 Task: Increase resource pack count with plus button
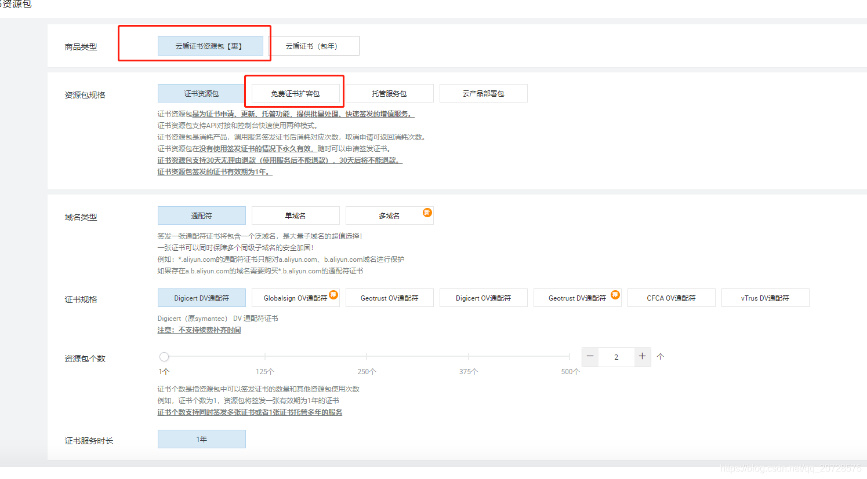pos(642,357)
